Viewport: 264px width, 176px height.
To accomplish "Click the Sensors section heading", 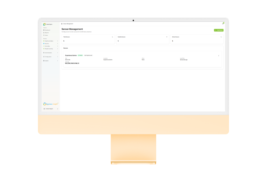I will 66,48.
